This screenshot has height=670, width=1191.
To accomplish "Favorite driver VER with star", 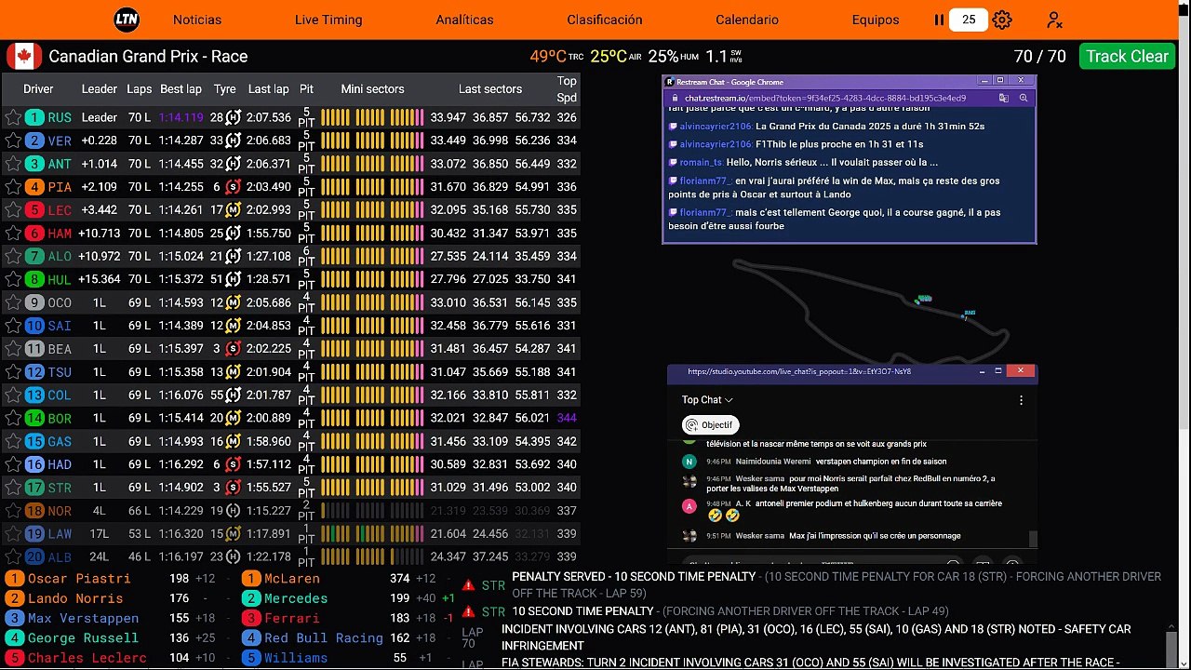I will pyautogui.click(x=13, y=141).
